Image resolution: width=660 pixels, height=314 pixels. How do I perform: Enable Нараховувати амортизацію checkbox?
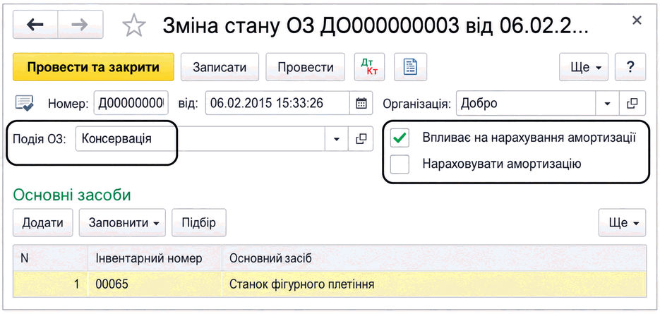[400, 164]
